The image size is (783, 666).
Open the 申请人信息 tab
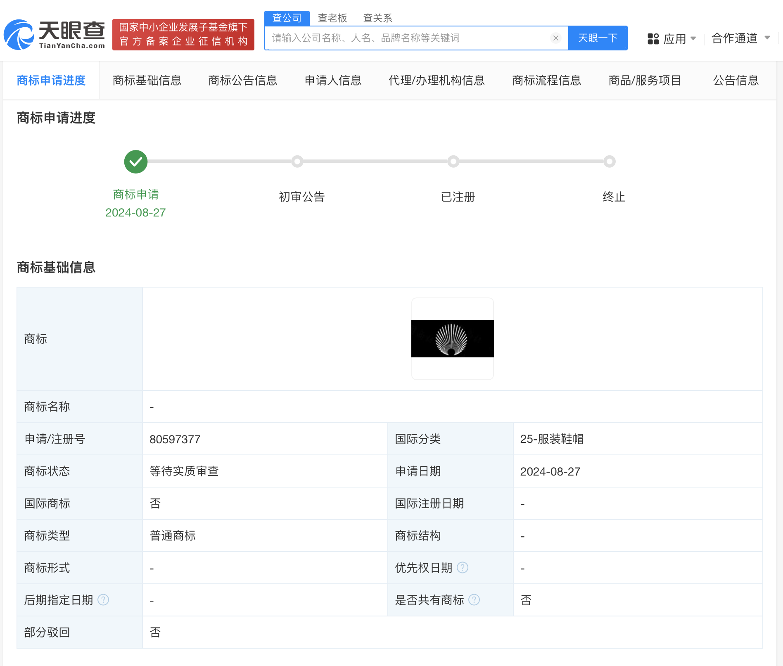coord(333,81)
